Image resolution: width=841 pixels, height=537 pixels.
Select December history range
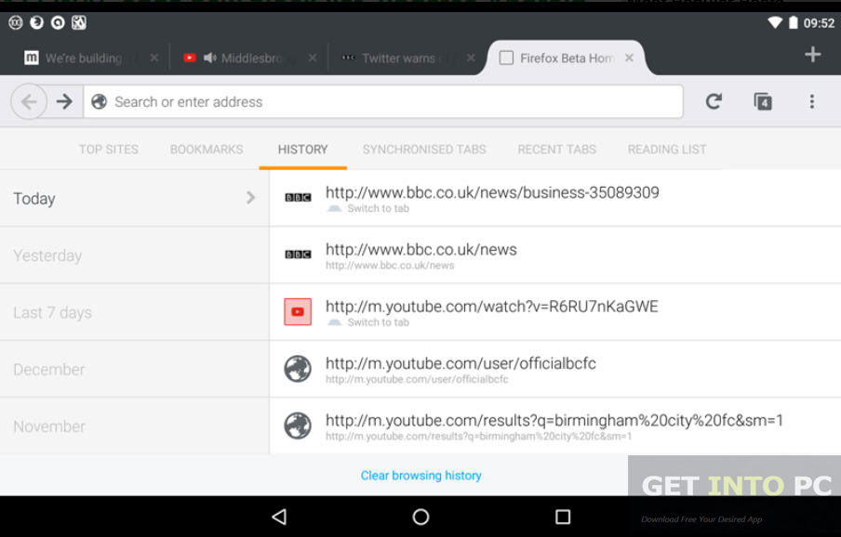pos(134,369)
